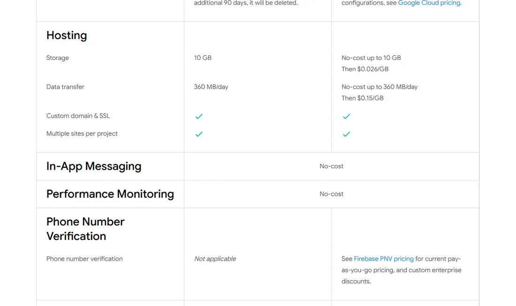The width and height of the screenshot is (516, 306).
Task: Select the '10 GB' storage value
Action: coord(203,58)
